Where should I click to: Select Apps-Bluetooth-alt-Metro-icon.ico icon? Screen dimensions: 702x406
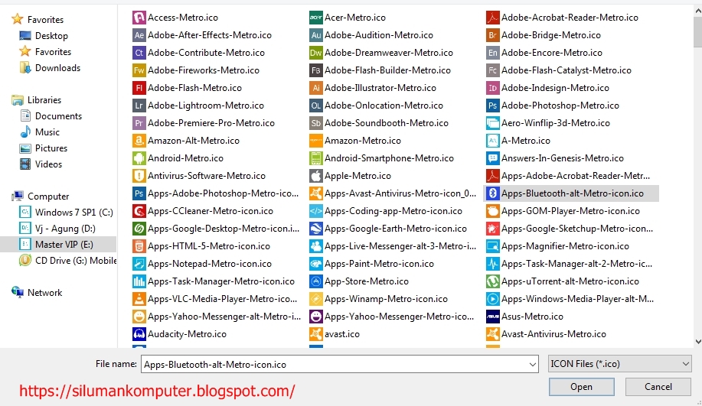pos(492,193)
